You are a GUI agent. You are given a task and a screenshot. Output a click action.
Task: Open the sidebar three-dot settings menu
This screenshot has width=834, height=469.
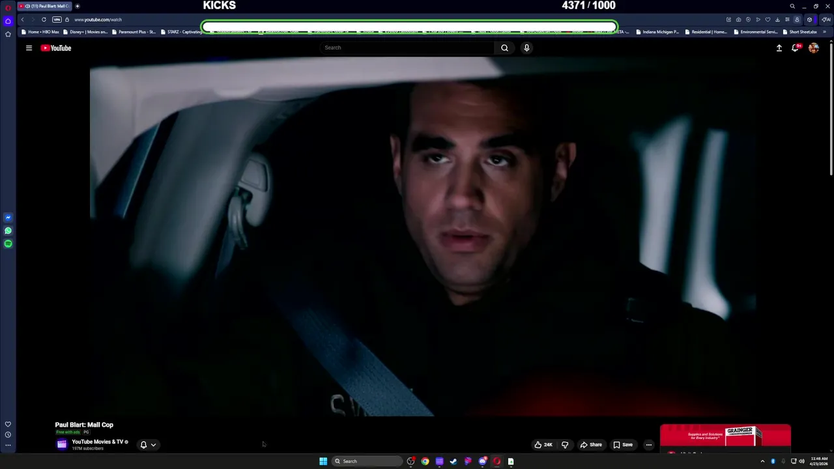click(8, 446)
